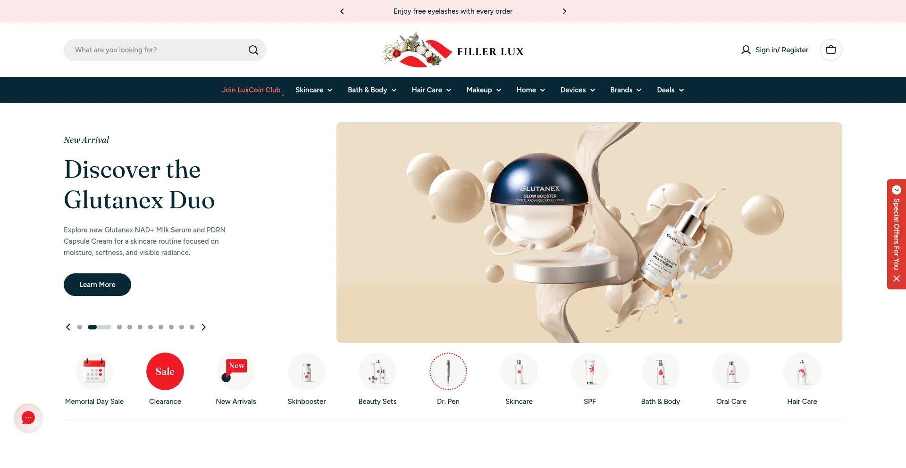The height and width of the screenshot is (468, 906).
Task: Open Hair Care category icon
Action: 802,371
